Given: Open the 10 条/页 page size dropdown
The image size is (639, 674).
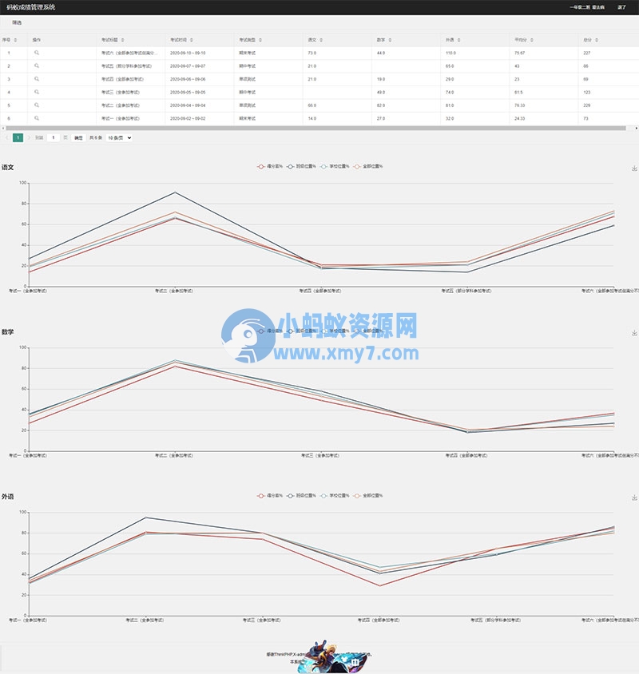Looking at the screenshot, I should click(x=118, y=137).
